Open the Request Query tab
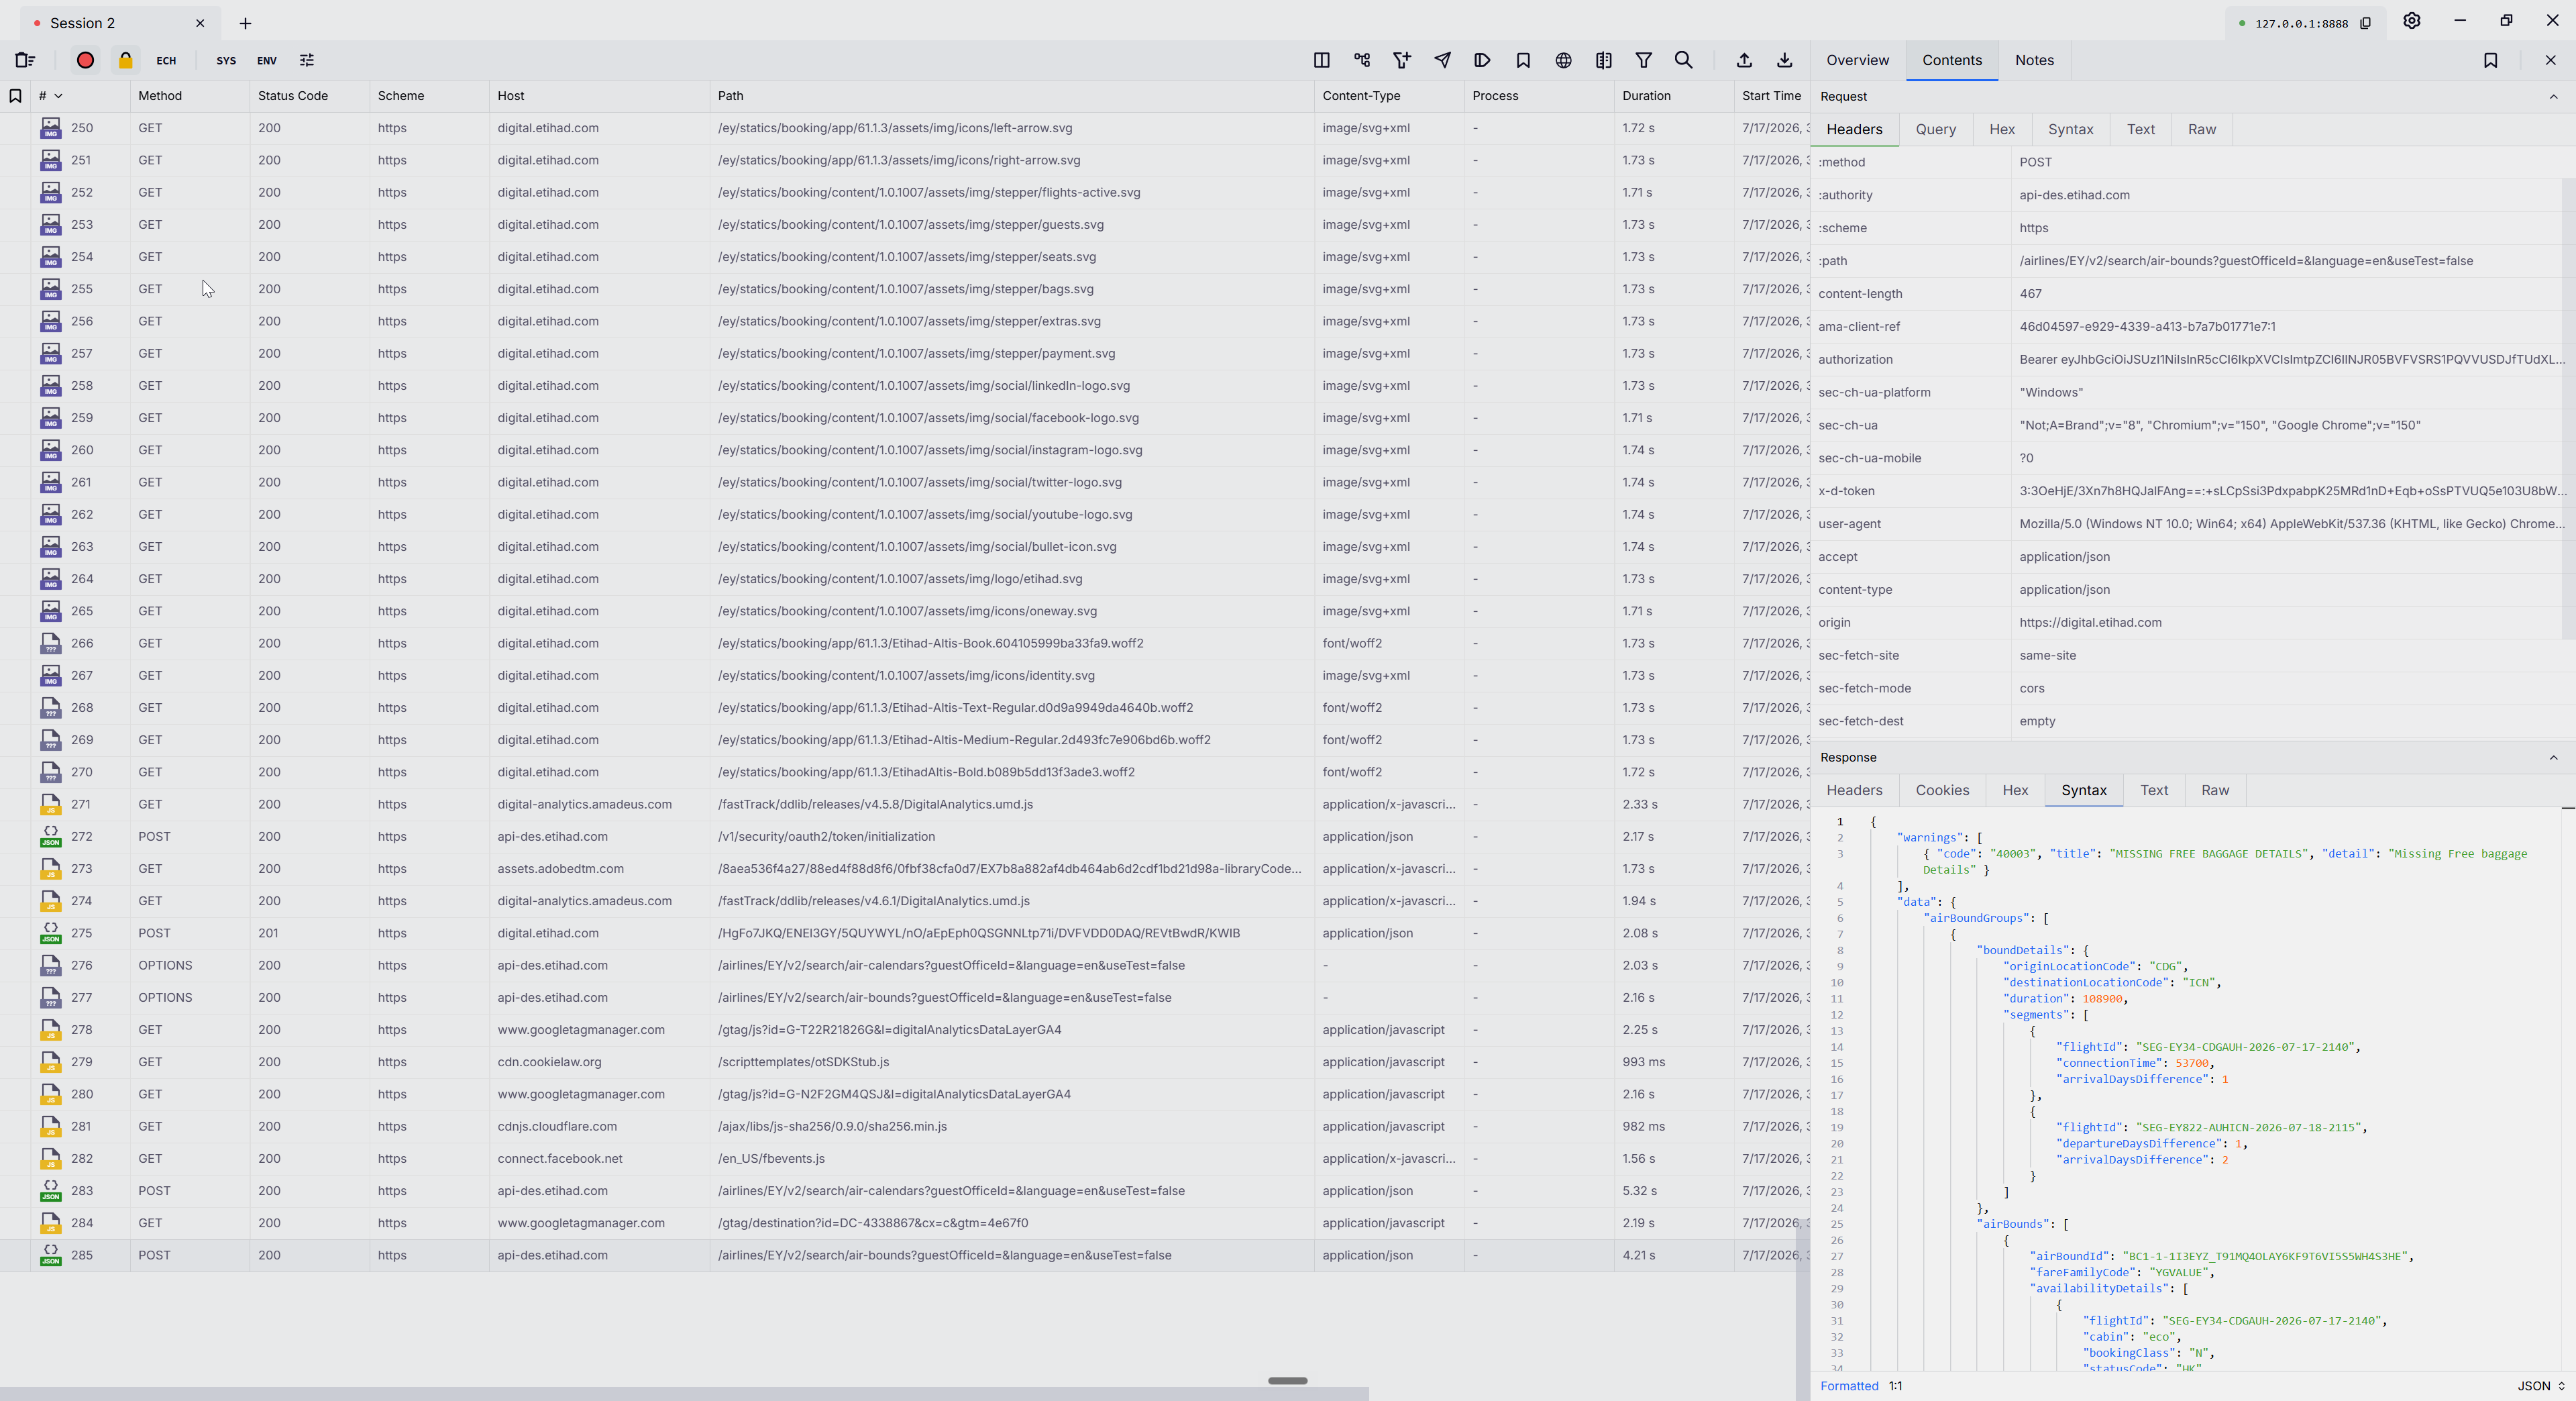This screenshot has width=2576, height=1401. [1935, 129]
